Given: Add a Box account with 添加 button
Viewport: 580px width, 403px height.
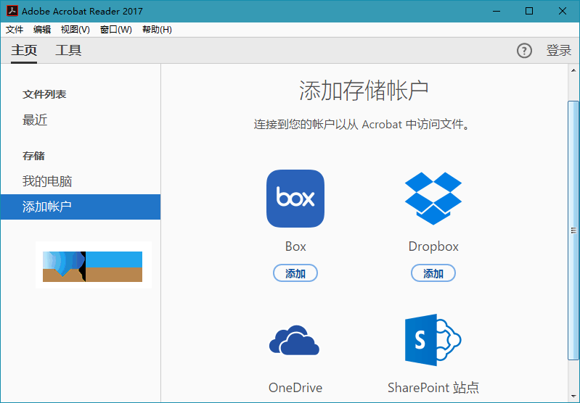Looking at the screenshot, I should pyautogui.click(x=295, y=273).
